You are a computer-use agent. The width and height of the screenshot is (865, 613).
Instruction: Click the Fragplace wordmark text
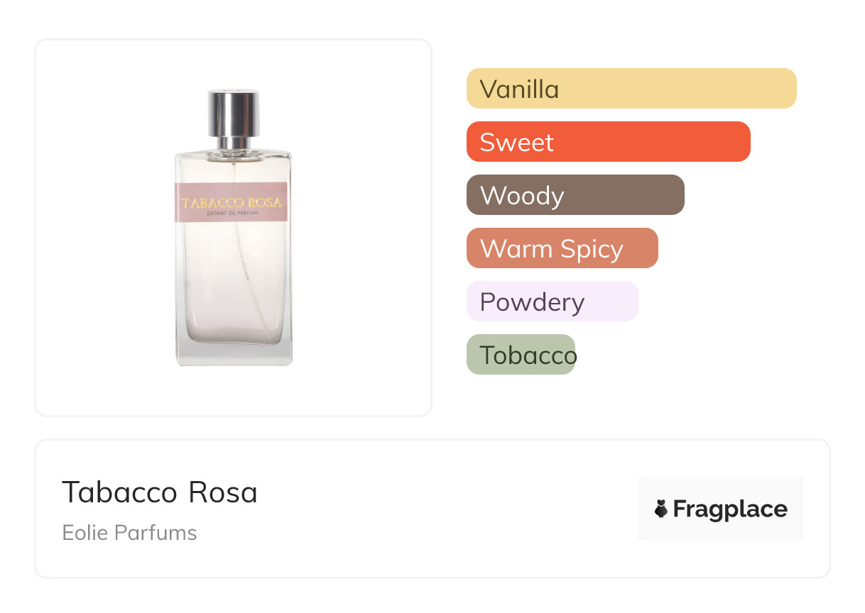729,509
